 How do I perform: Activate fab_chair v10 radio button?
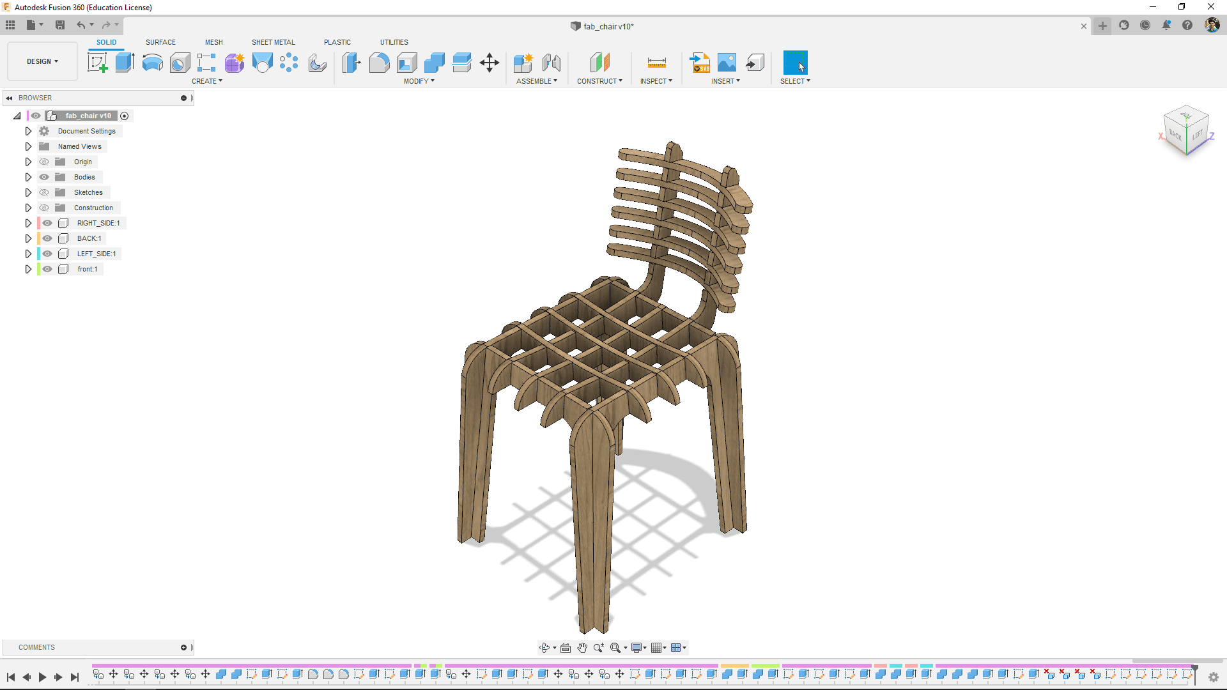point(125,116)
